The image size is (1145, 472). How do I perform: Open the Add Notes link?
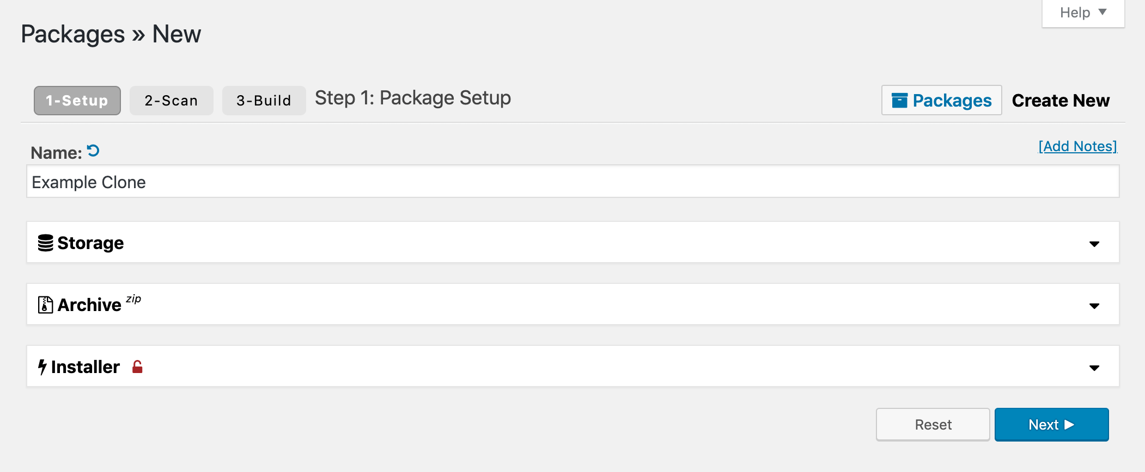(1077, 146)
